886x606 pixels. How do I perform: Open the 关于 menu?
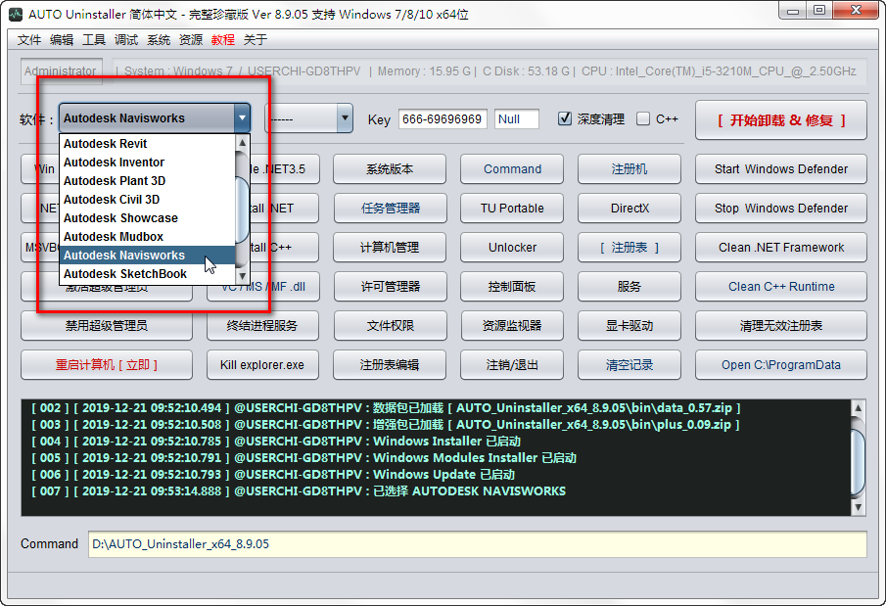(x=255, y=39)
